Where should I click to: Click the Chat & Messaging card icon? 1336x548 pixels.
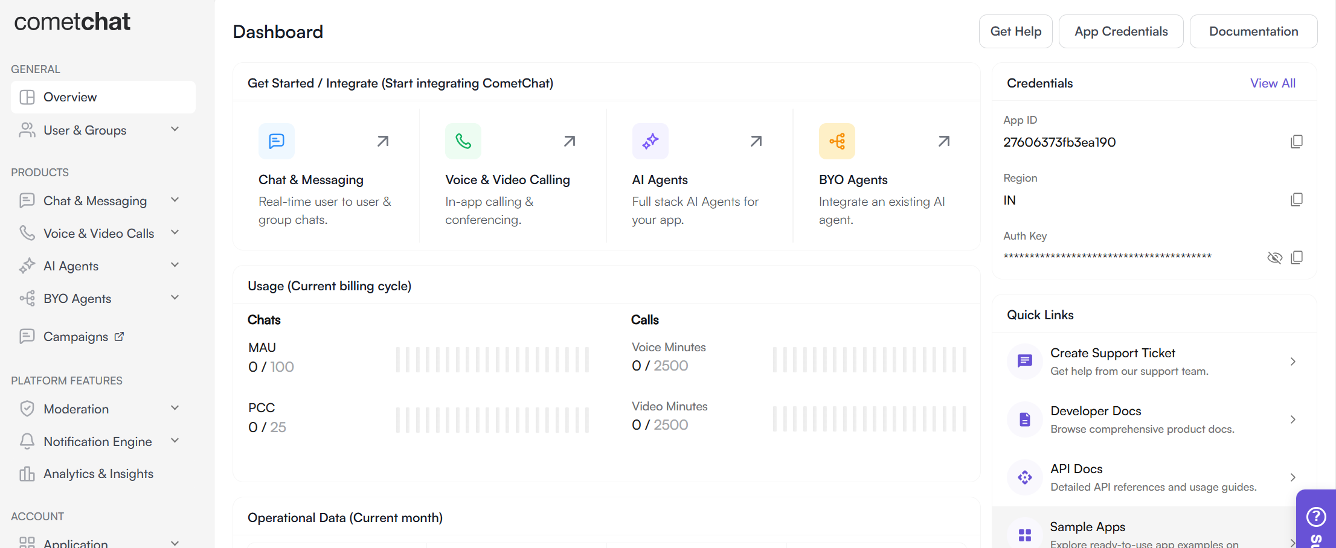(x=277, y=141)
